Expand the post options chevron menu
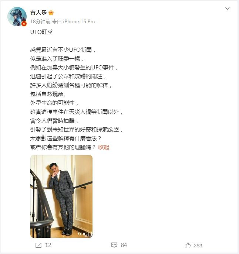Screen dimensions: 239x254 tap(227, 8)
